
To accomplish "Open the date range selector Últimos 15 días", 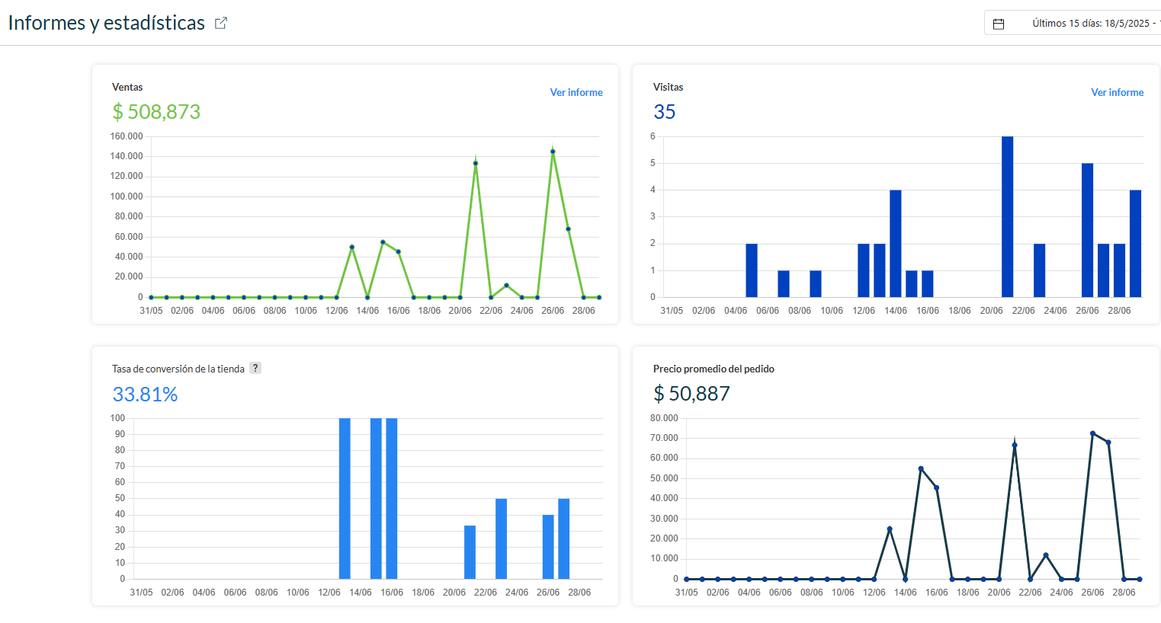I will (1073, 23).
